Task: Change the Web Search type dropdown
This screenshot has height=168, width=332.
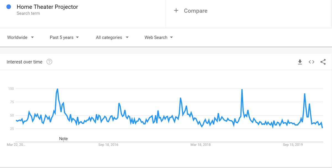Action: tap(159, 37)
